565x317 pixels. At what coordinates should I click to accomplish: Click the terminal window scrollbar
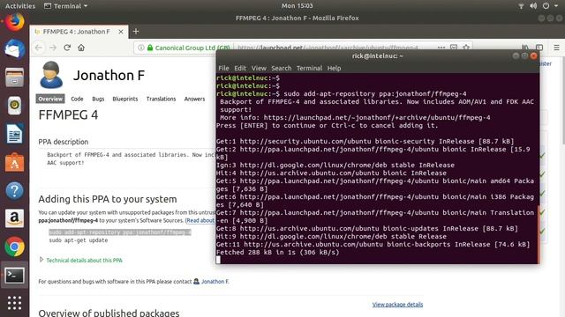point(539,234)
